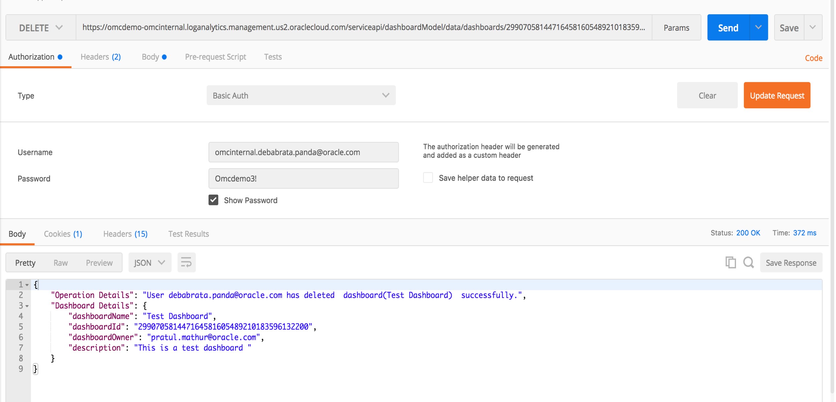Toggle the wrap lines icon button
Image resolution: width=836 pixels, height=402 pixels.
coord(186,263)
